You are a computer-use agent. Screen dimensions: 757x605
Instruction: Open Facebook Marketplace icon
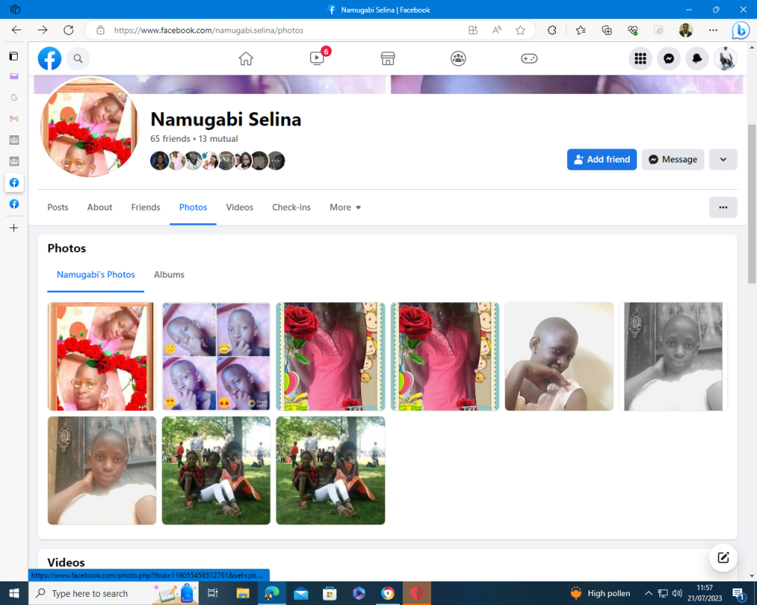click(x=387, y=58)
